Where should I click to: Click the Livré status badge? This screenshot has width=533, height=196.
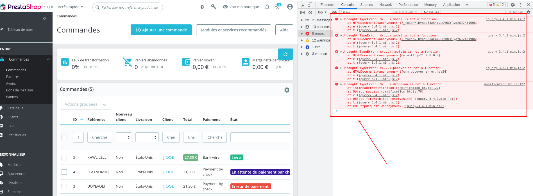click(237, 158)
